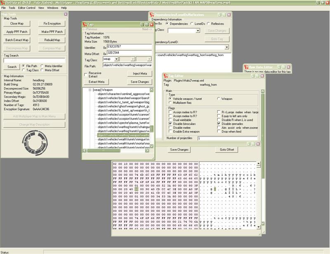Viewport: 330px width, 254px height.
Task: Click the Fix Encryption button
Action: [52, 24]
